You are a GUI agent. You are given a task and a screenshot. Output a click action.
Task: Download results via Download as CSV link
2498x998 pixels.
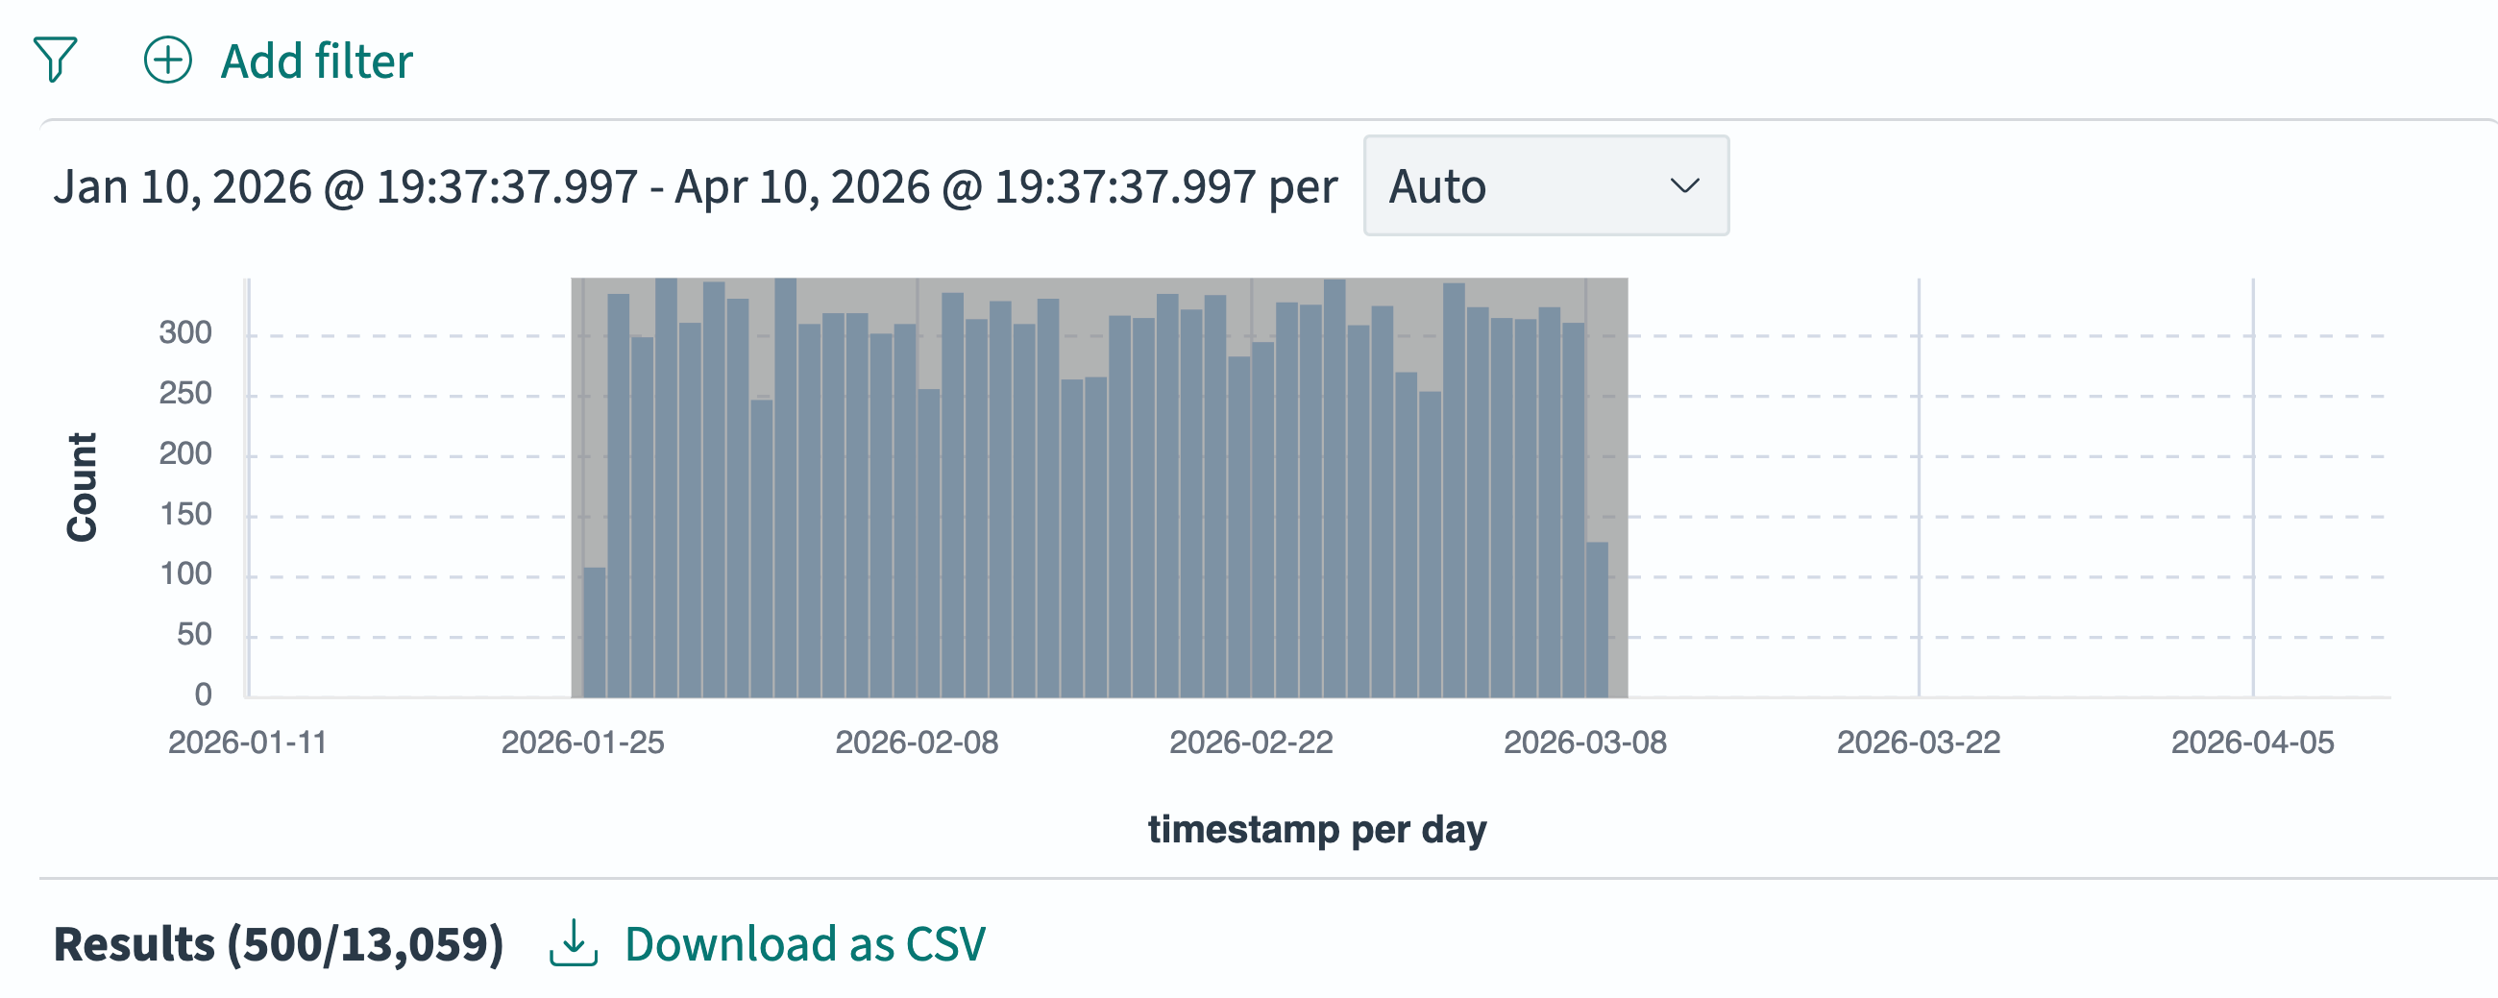[804, 943]
